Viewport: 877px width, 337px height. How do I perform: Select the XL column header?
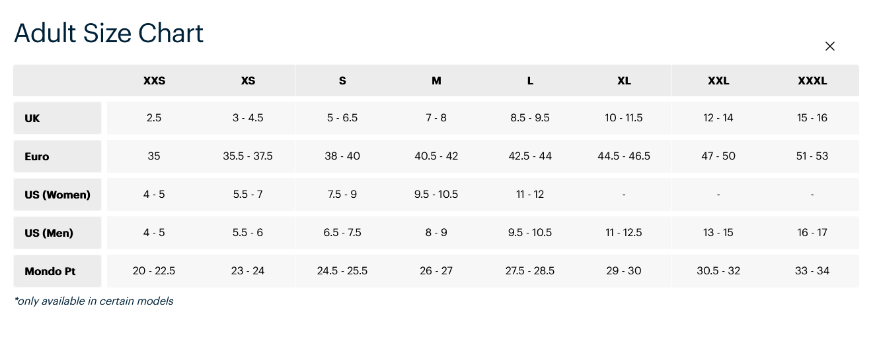pyautogui.click(x=624, y=81)
